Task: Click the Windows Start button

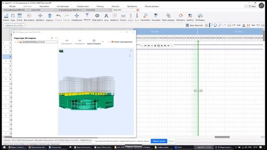Action: click(x=4, y=147)
